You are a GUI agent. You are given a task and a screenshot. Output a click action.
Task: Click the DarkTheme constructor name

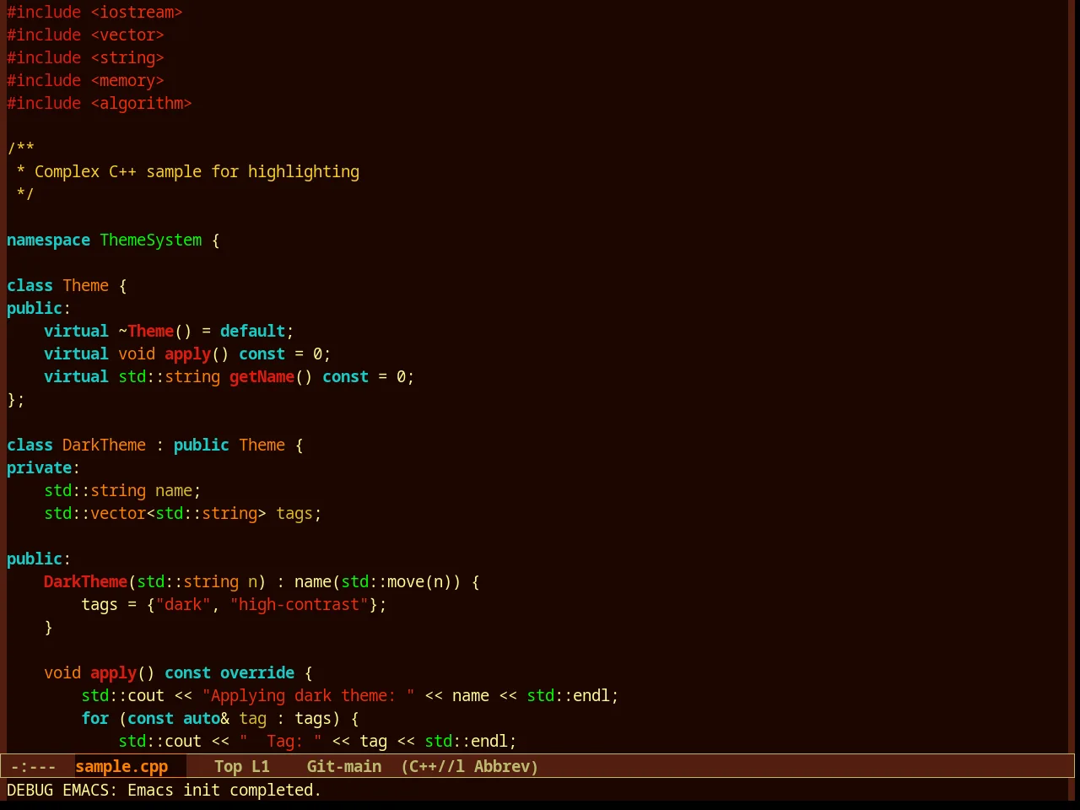(x=85, y=581)
